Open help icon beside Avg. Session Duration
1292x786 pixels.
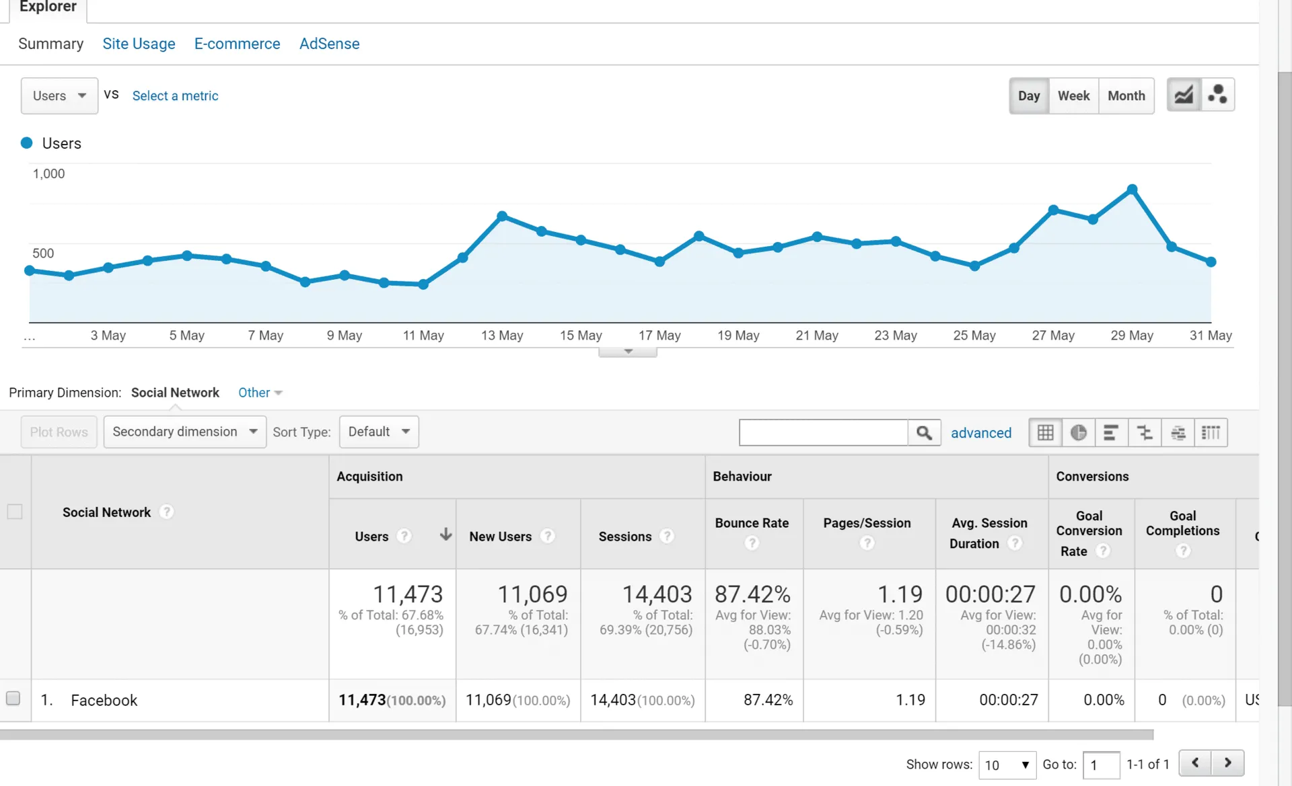tap(1015, 543)
